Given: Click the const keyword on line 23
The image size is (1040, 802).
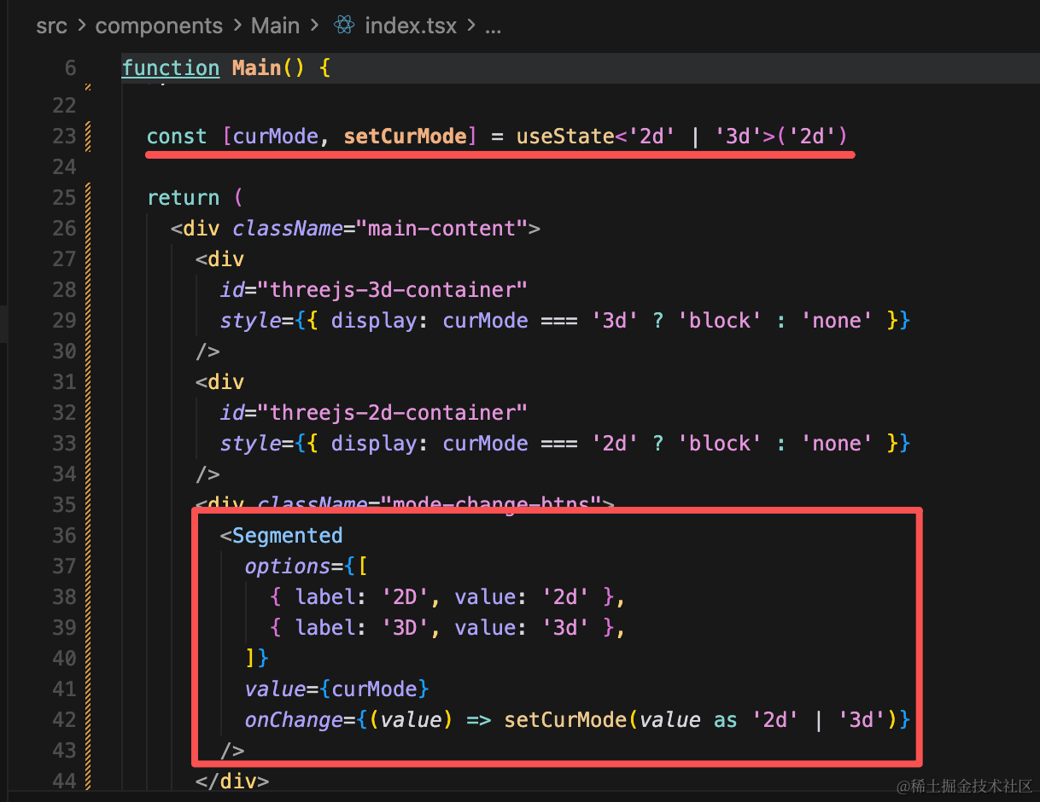Looking at the screenshot, I should (177, 137).
